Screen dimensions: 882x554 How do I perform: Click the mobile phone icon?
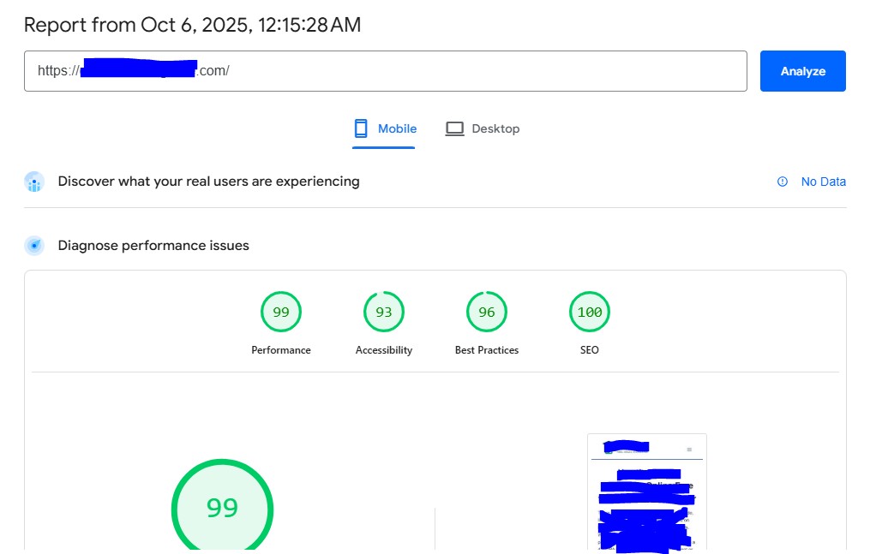tap(361, 128)
